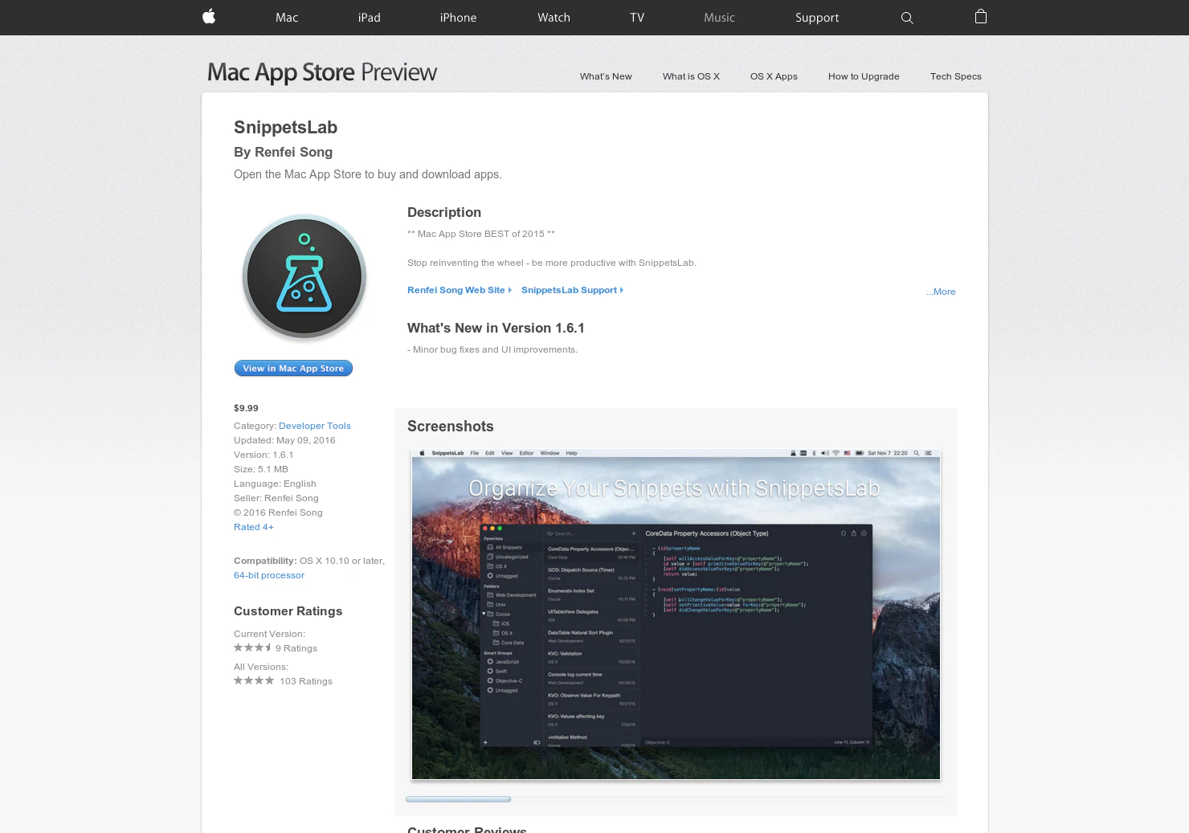The width and height of the screenshot is (1189, 833).
Task: Click the SnippetsLab flask app icon
Action: click(304, 278)
